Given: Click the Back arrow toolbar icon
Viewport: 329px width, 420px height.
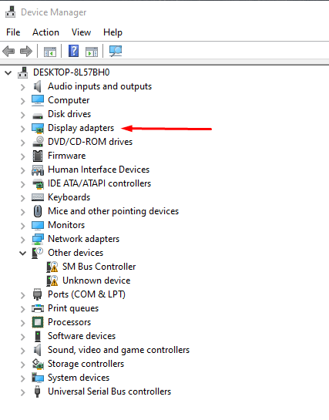Looking at the screenshot, I should click(8, 51).
